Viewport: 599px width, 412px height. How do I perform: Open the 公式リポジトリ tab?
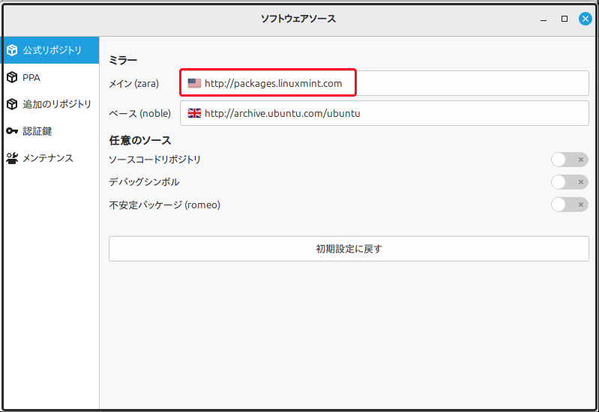point(49,50)
